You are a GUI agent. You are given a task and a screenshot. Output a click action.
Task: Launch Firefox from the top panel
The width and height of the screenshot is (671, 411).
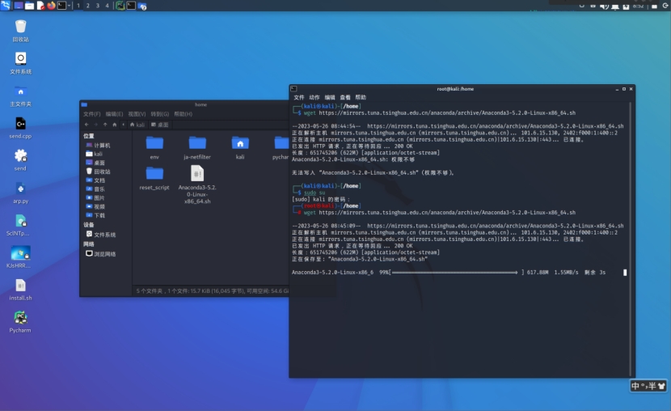[51, 6]
